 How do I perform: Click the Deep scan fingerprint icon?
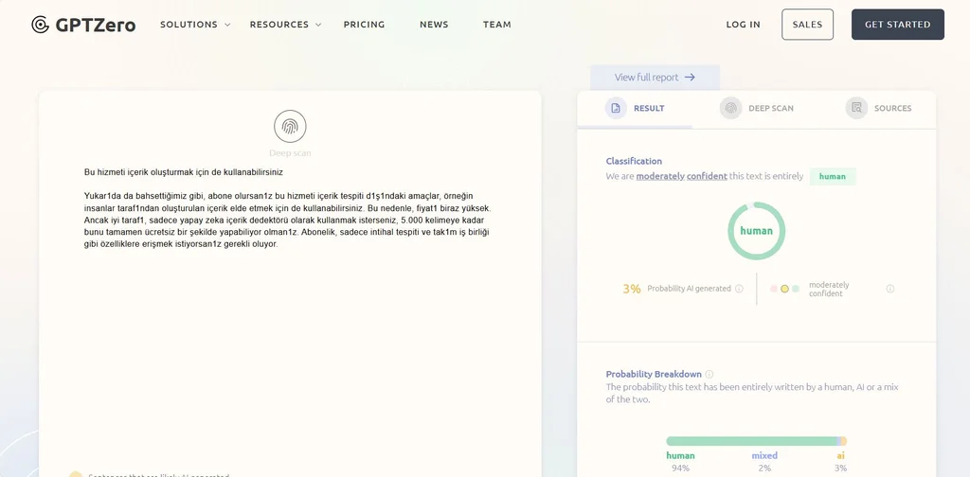290,126
